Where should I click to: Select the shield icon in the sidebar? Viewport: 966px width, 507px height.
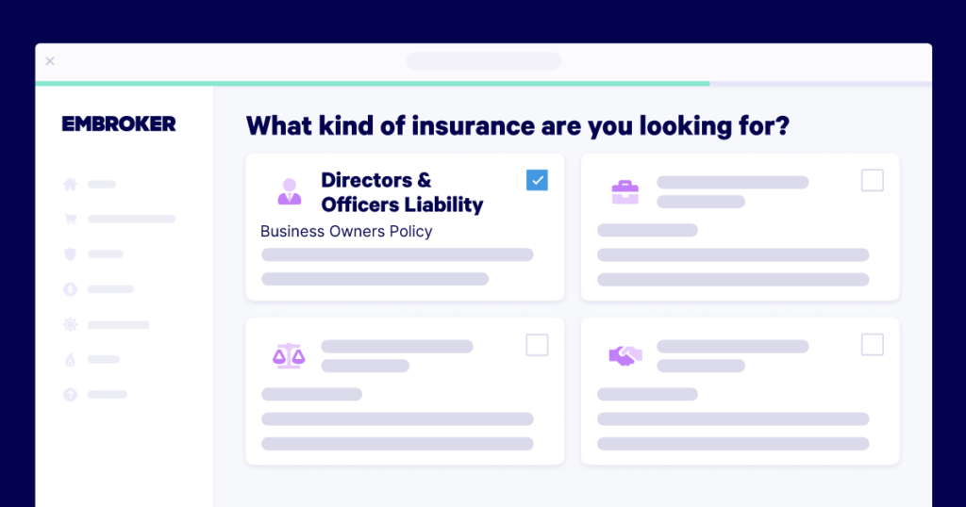(x=70, y=254)
